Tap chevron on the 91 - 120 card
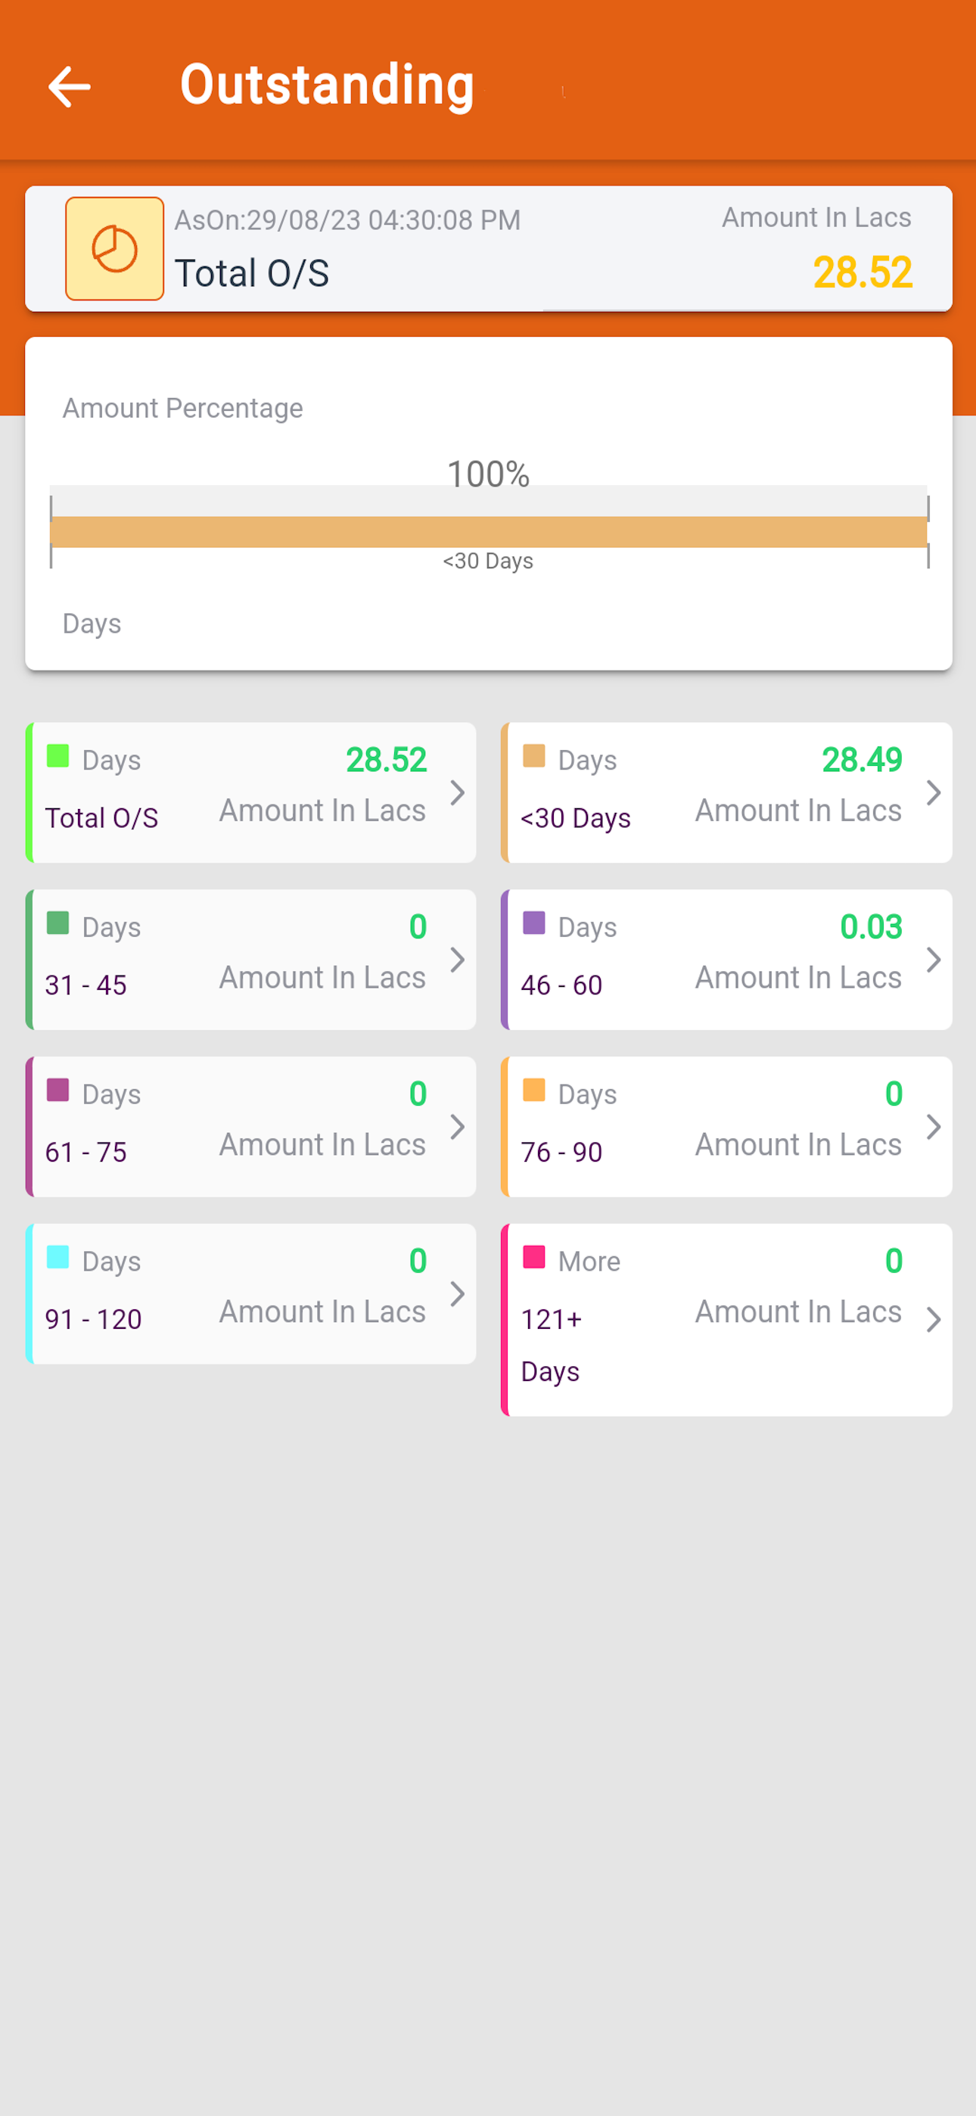 [x=458, y=1294]
